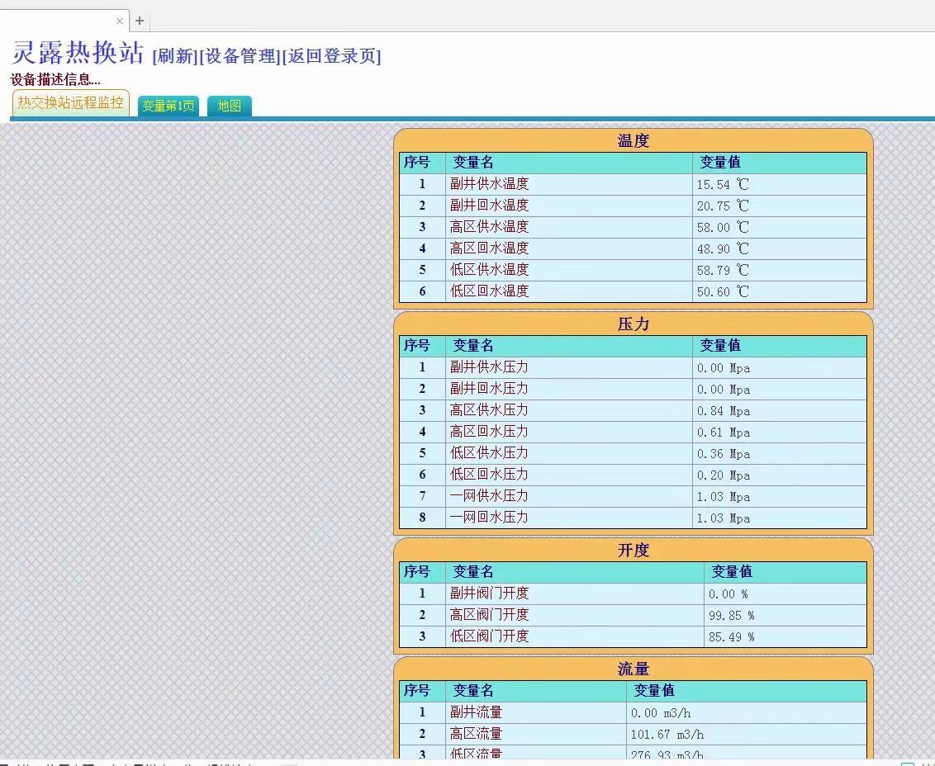Click the 高区流量 value 101.67 m3/h

(667, 734)
